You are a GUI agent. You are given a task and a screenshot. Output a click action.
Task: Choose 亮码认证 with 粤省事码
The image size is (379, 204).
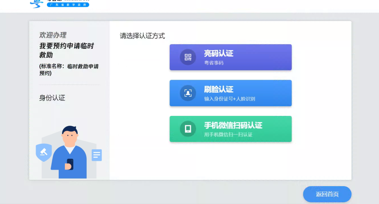(231, 57)
